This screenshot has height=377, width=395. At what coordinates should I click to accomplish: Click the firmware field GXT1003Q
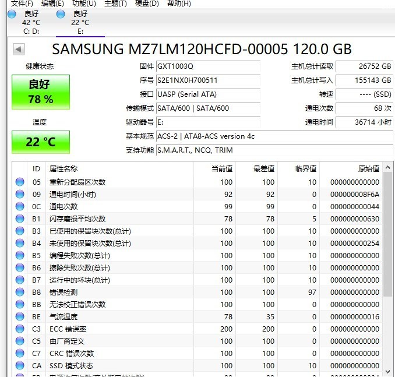(209, 66)
